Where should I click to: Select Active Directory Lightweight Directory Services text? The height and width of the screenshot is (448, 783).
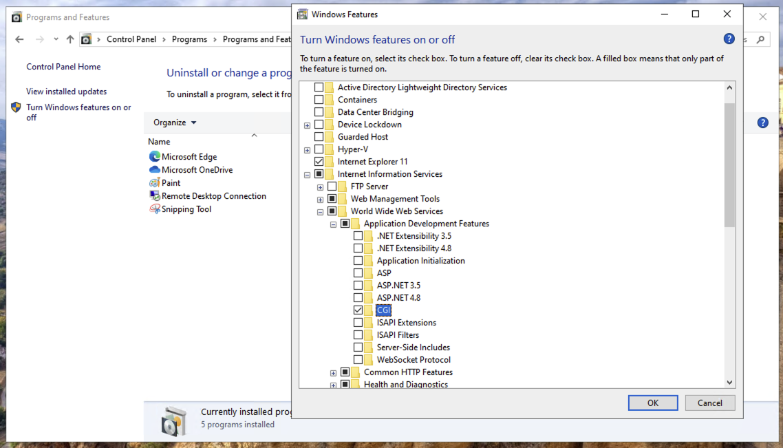coord(422,87)
